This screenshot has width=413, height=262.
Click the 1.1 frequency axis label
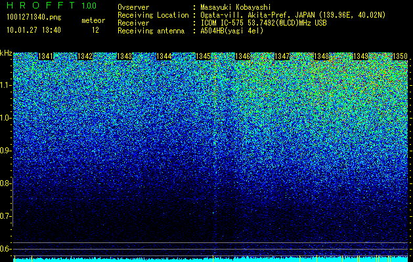click(5, 85)
